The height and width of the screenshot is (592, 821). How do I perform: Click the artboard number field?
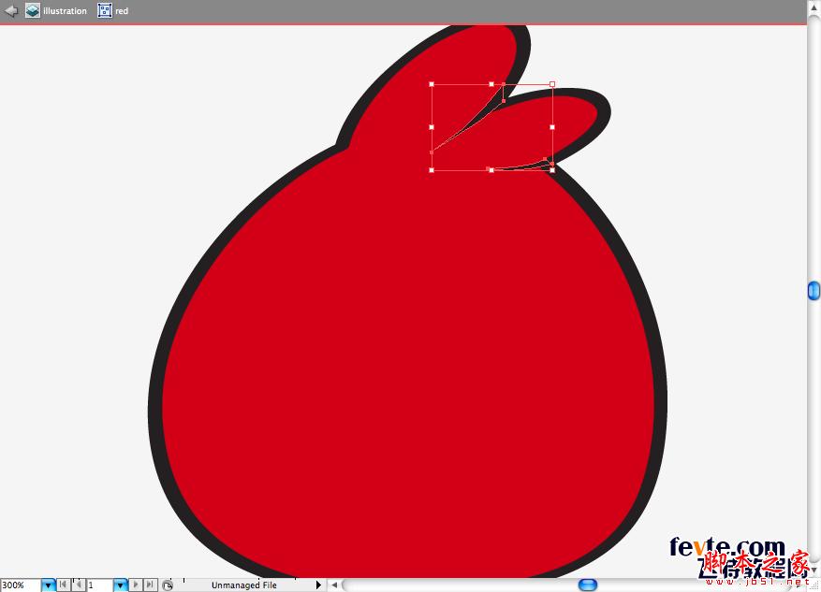coord(99,585)
